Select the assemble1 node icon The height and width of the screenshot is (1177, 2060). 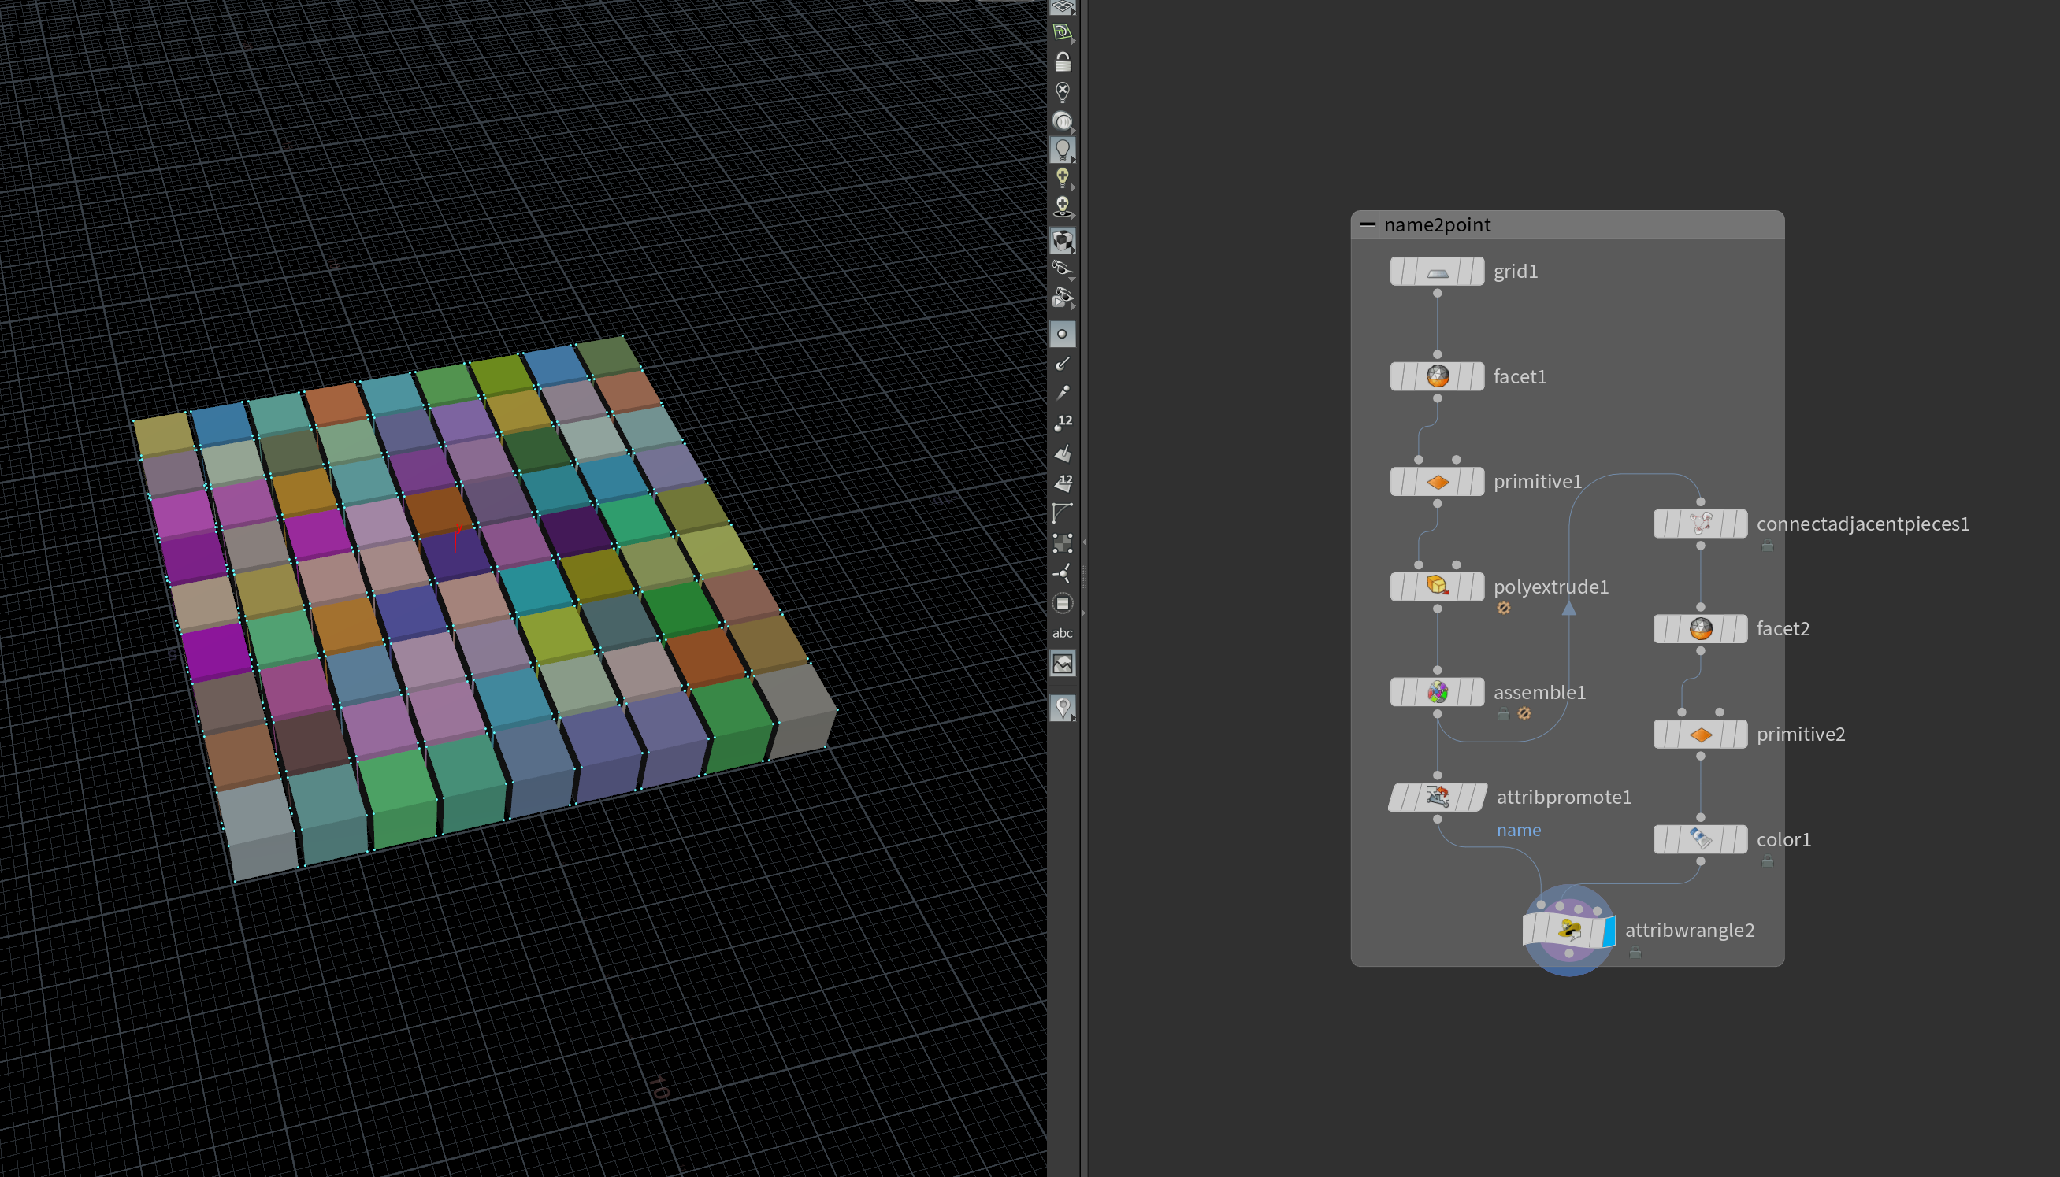(x=1436, y=692)
